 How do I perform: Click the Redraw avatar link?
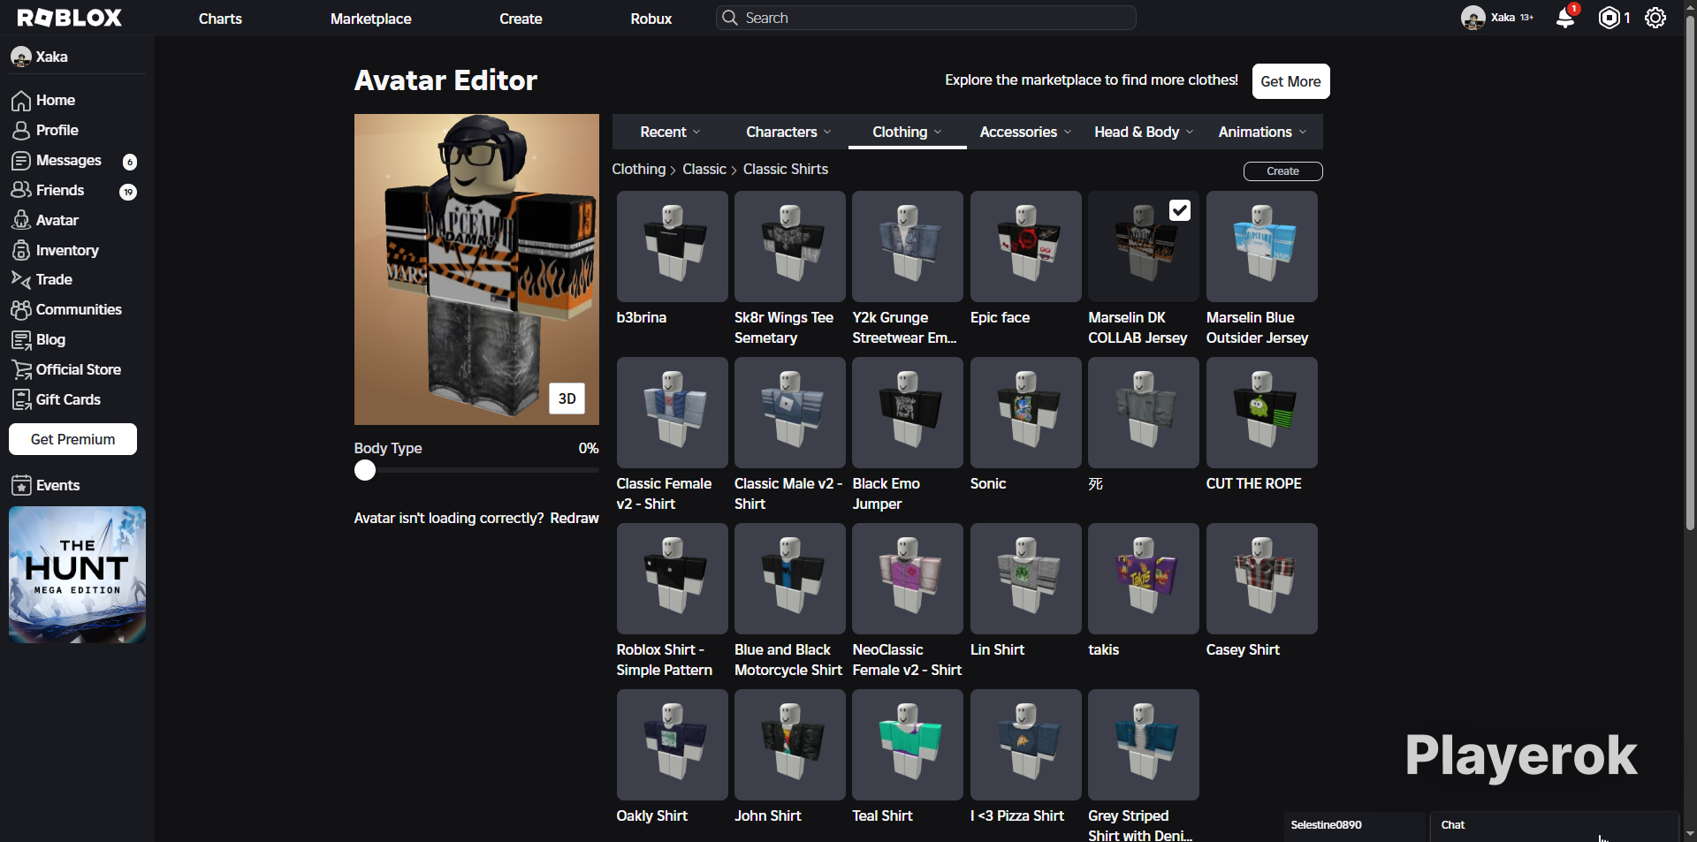click(x=575, y=518)
